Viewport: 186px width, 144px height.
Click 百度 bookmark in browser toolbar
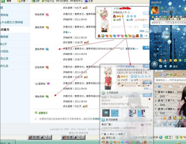[89, 1]
